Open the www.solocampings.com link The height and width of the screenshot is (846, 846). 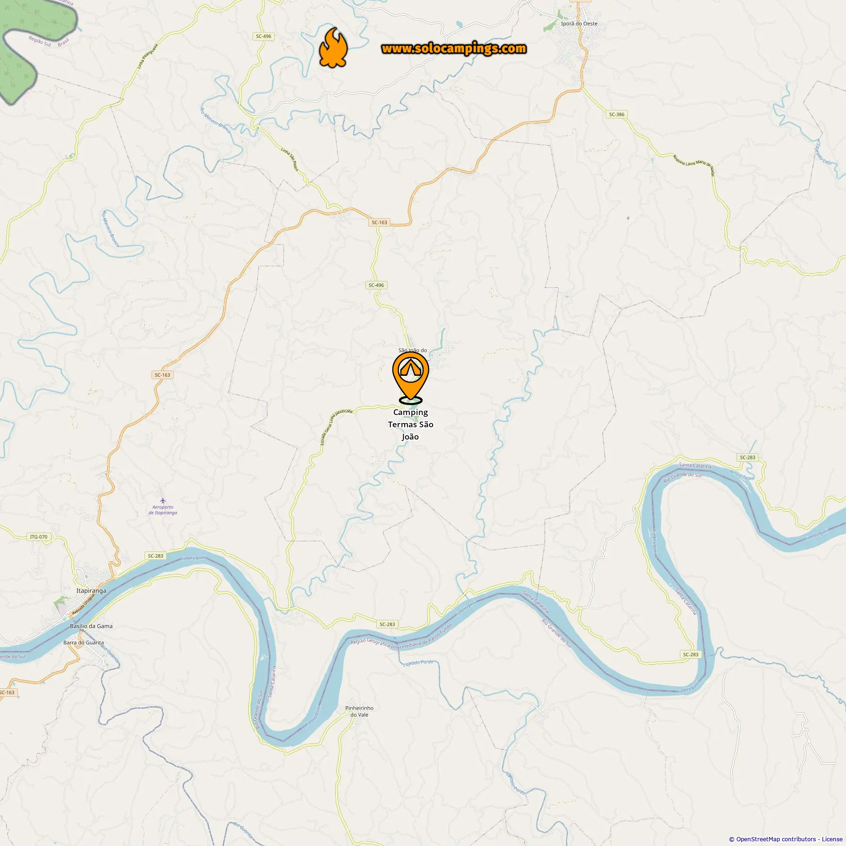[x=454, y=49]
